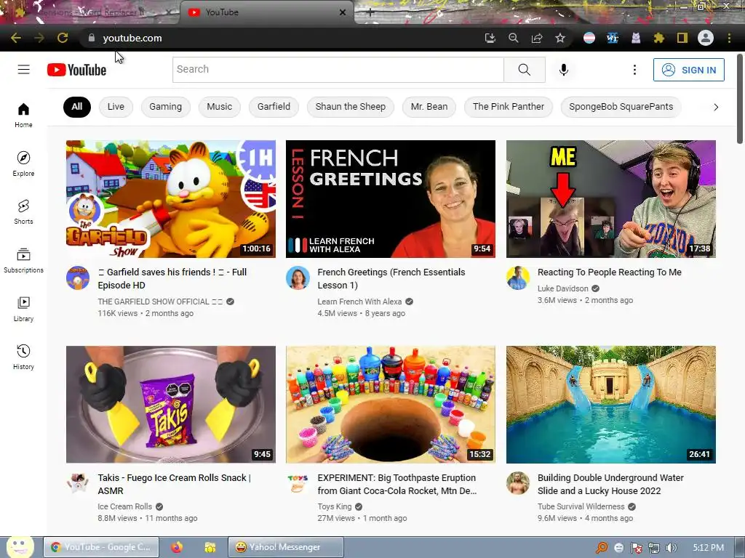The height and width of the screenshot is (558, 745).
Task: Select the Shaun the Sheep filter chip
Action: tap(351, 107)
